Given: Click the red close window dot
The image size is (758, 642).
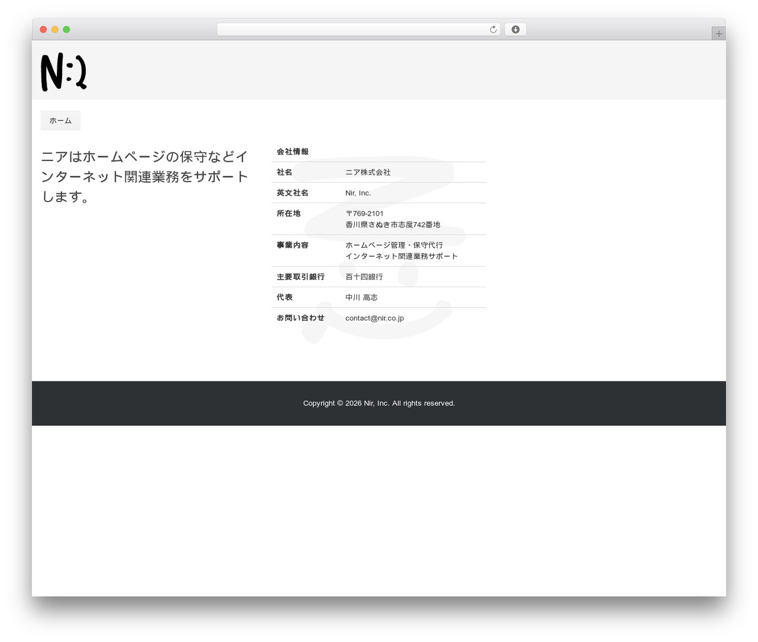Looking at the screenshot, I should pyautogui.click(x=43, y=30).
